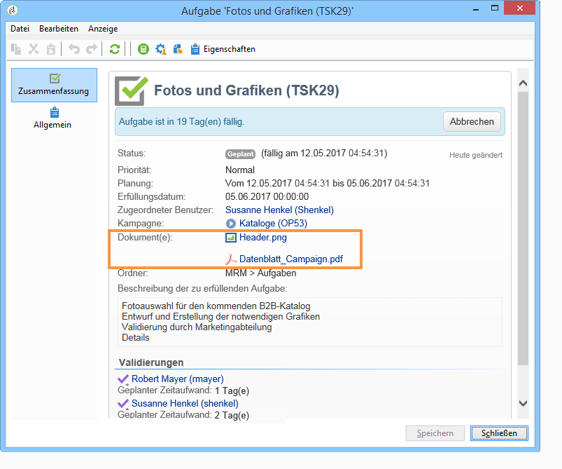562x469 pixels.
Task: Switch to the Allgemein sidebar tab
Action: tap(52, 118)
